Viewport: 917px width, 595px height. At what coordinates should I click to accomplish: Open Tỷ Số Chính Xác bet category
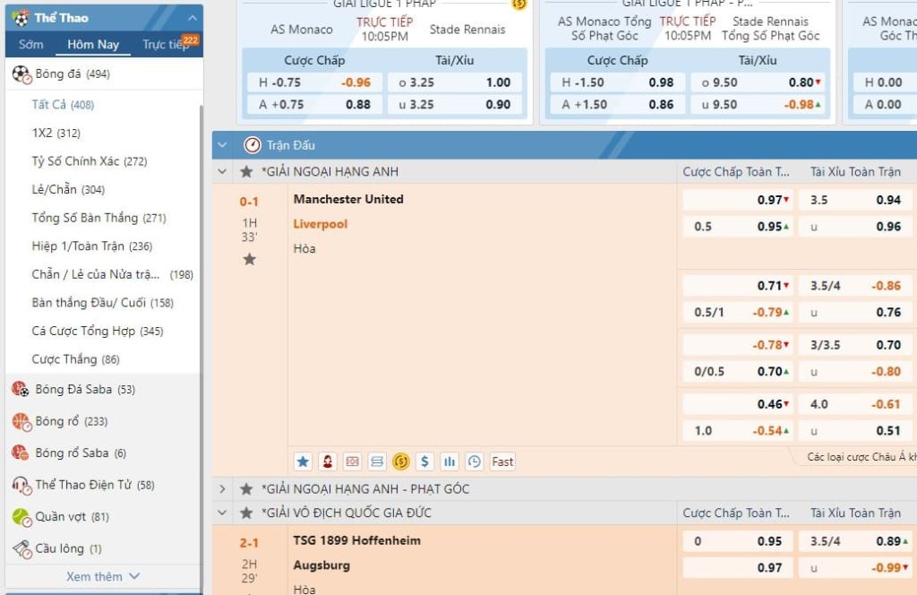pyautogui.click(x=89, y=161)
